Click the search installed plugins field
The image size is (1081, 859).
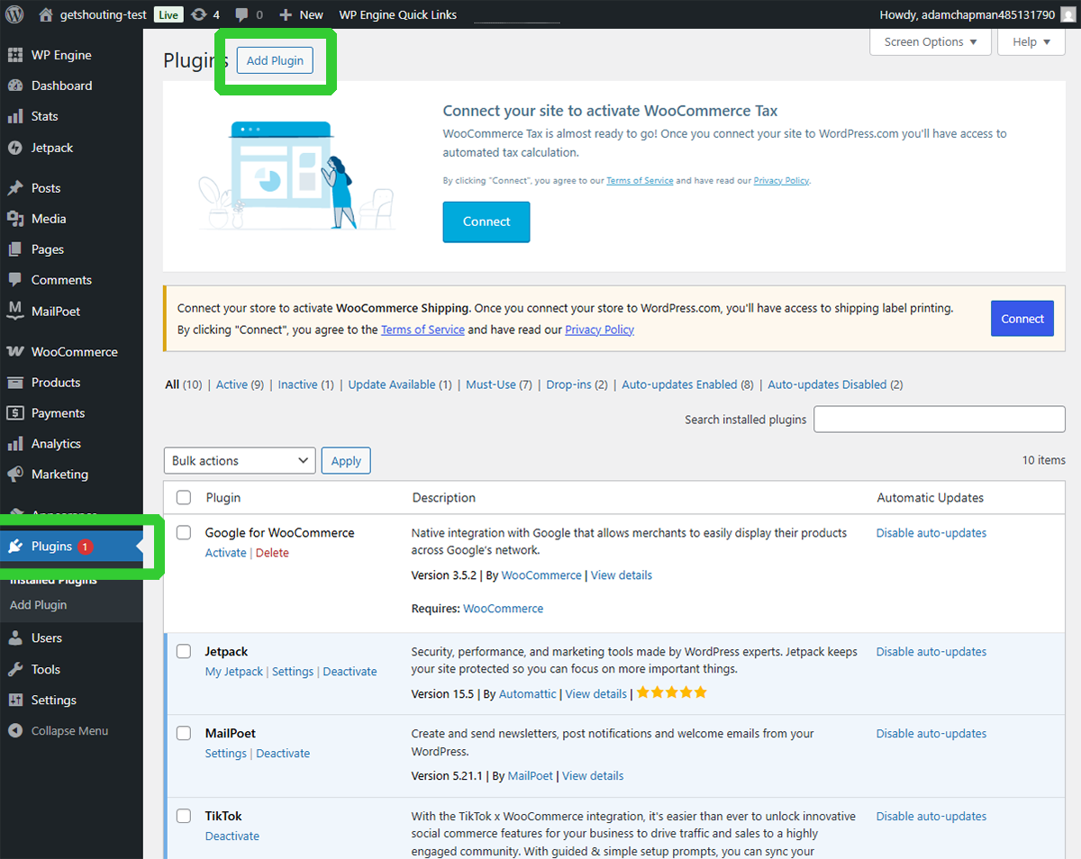(940, 419)
